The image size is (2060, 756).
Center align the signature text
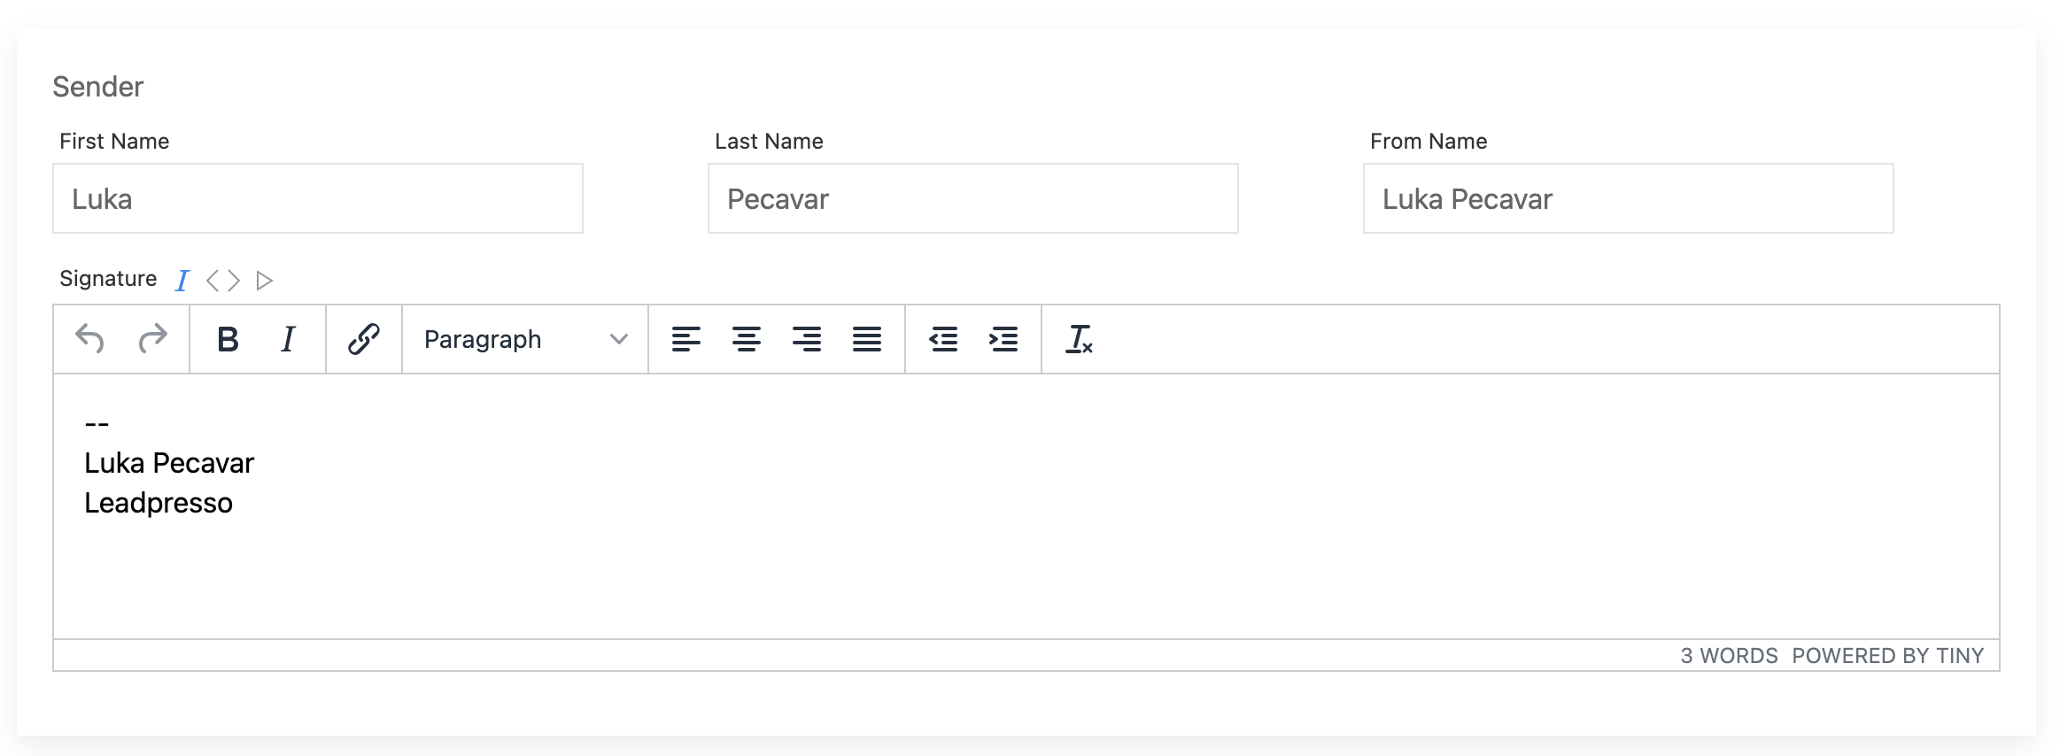(747, 339)
